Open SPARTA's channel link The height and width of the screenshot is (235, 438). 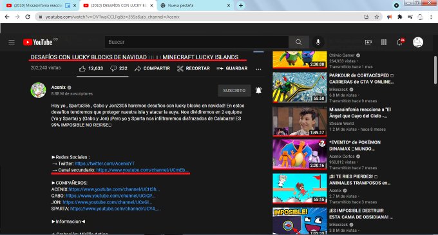(115, 209)
